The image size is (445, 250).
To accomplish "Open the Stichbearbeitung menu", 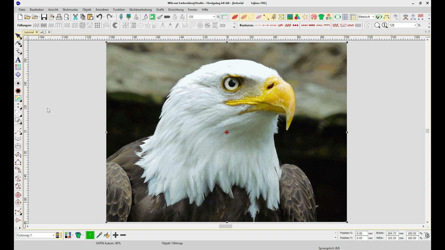I will (x=140, y=10).
